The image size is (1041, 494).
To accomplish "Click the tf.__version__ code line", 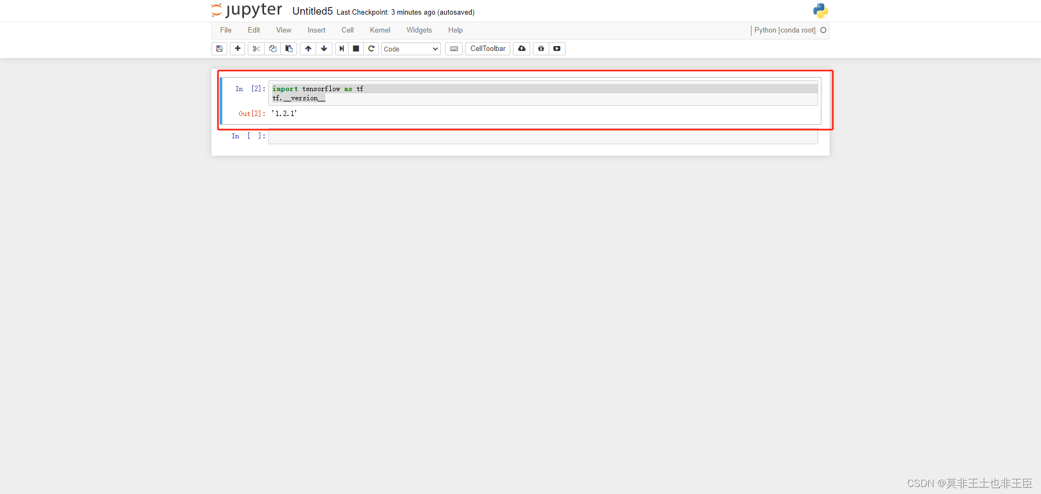I will click(x=299, y=98).
